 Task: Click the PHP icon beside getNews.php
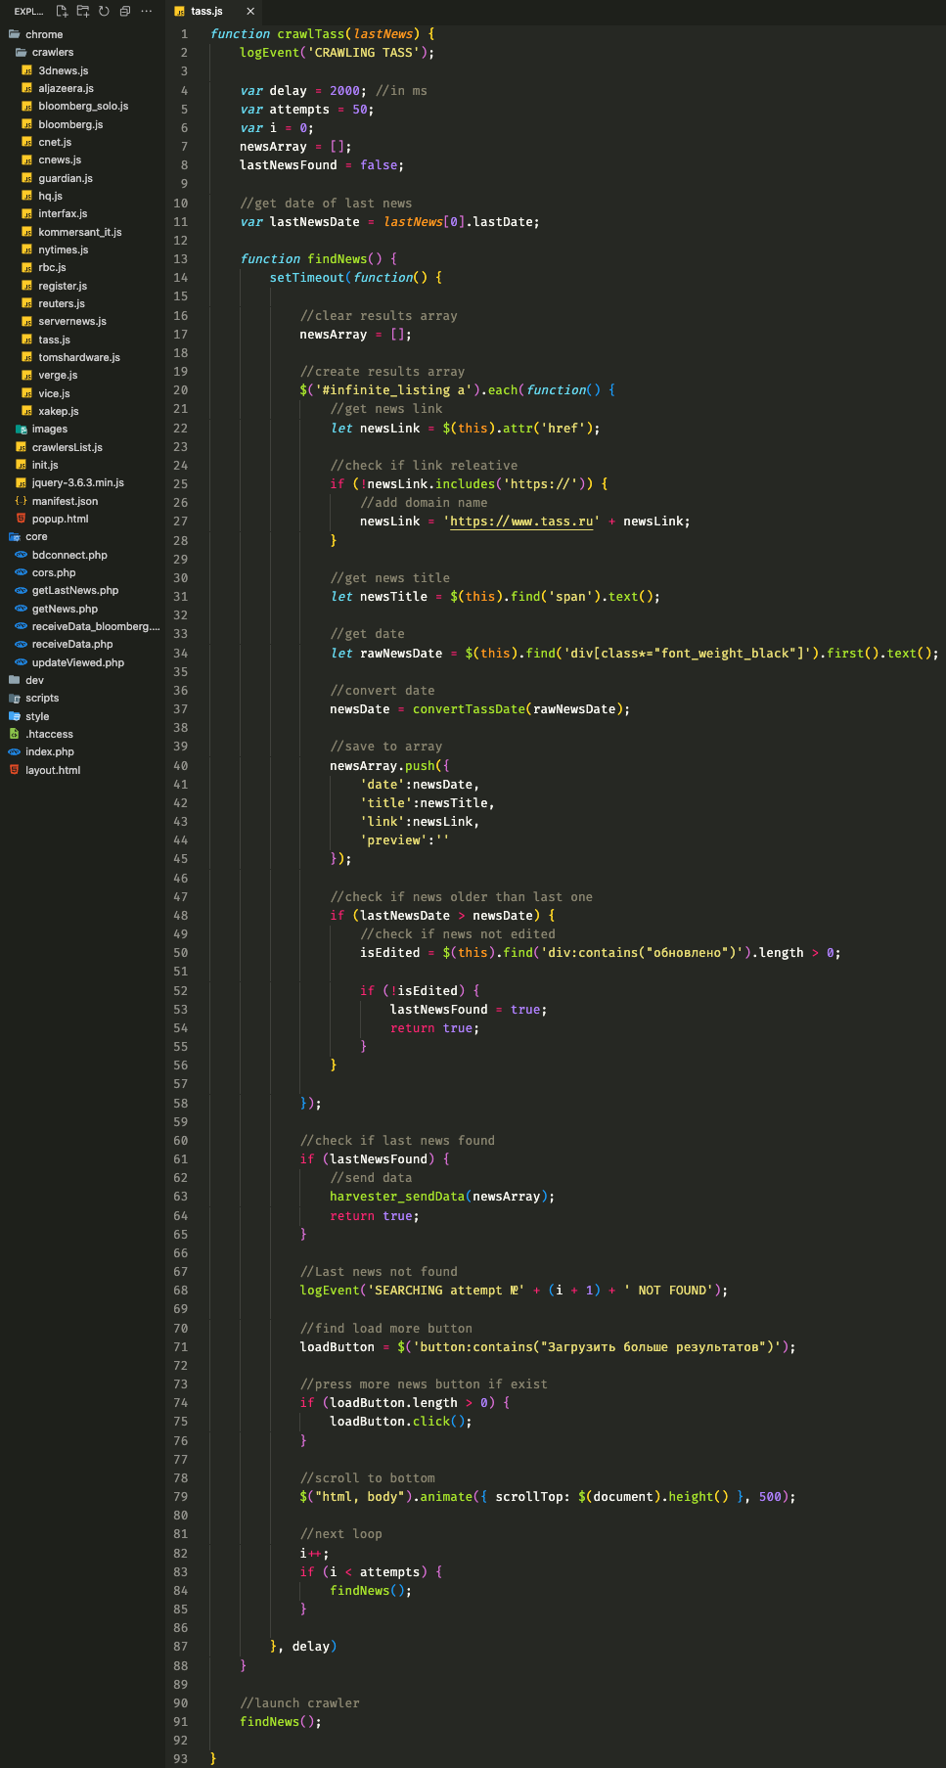21,609
